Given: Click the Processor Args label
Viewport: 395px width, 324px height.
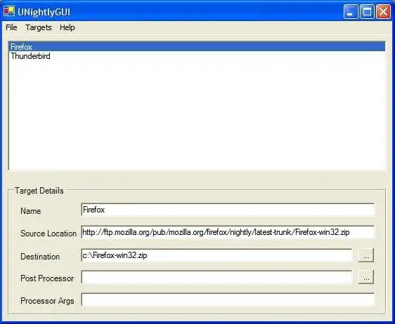Looking at the screenshot, I should tap(47, 301).
